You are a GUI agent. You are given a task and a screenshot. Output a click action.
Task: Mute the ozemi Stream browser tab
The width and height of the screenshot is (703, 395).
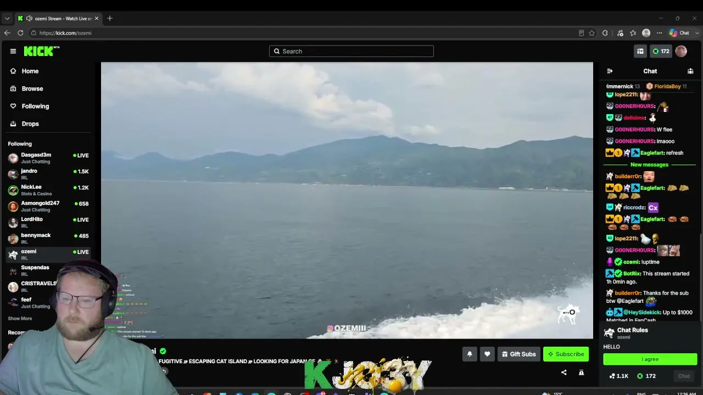point(29,18)
